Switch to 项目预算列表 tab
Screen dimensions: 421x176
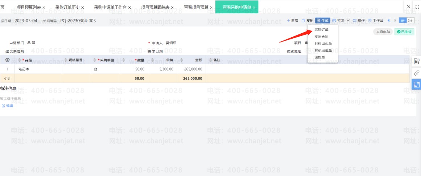pyautogui.click(x=29, y=7)
